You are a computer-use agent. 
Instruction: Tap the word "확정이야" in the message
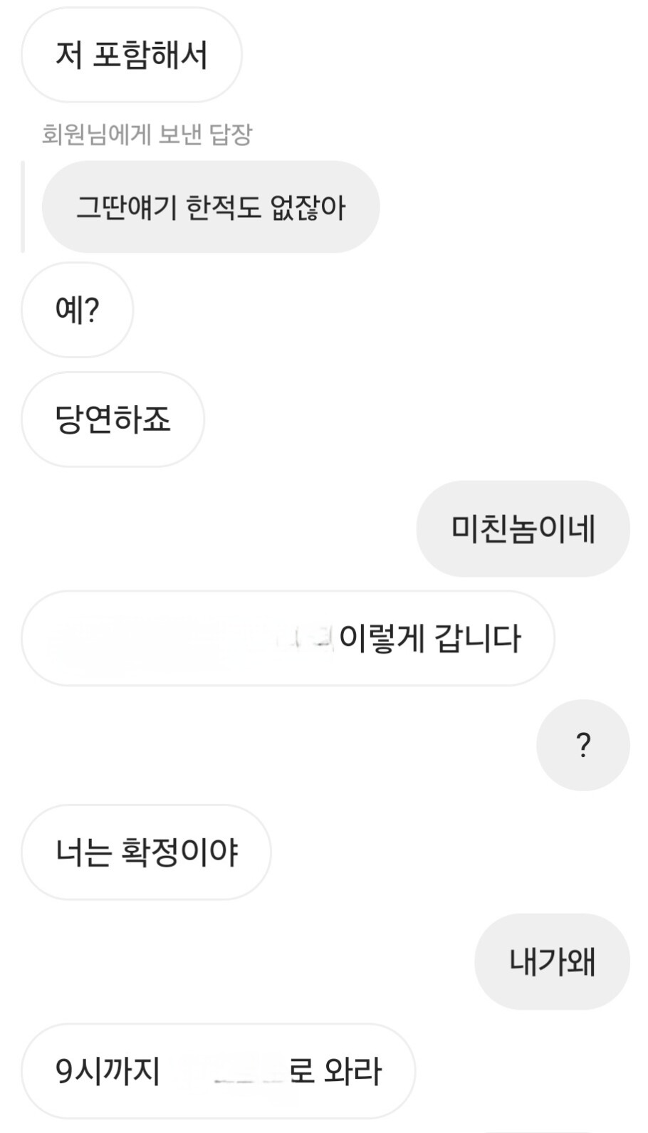coord(179,852)
